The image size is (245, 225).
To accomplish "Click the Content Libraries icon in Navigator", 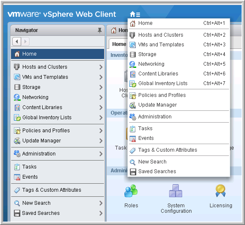I will 17,107.
